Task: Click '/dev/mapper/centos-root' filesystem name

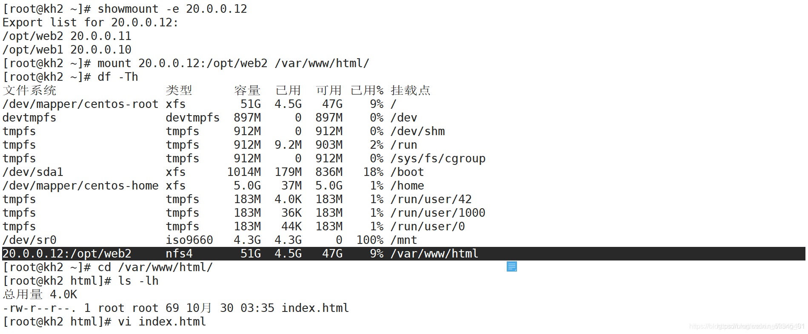Action: (80, 104)
